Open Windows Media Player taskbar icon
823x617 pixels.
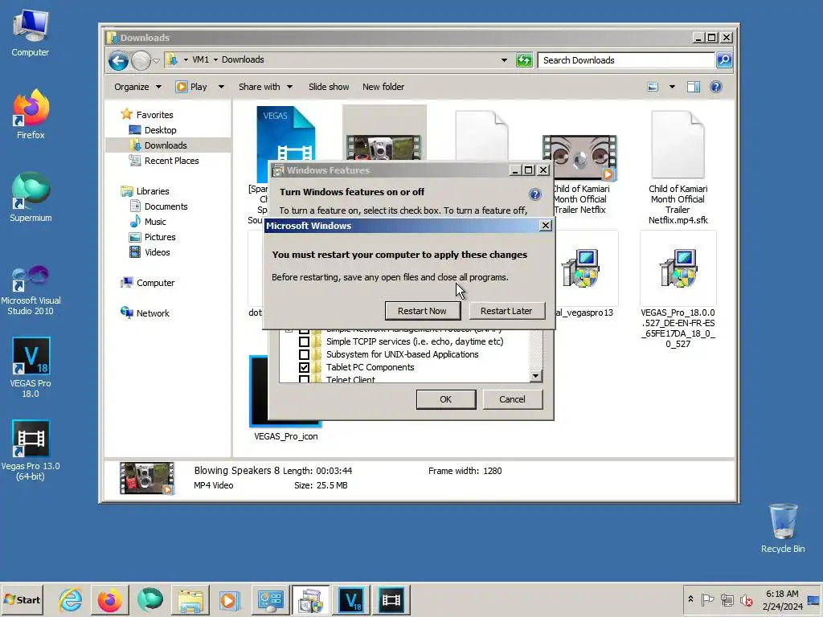[x=229, y=599]
